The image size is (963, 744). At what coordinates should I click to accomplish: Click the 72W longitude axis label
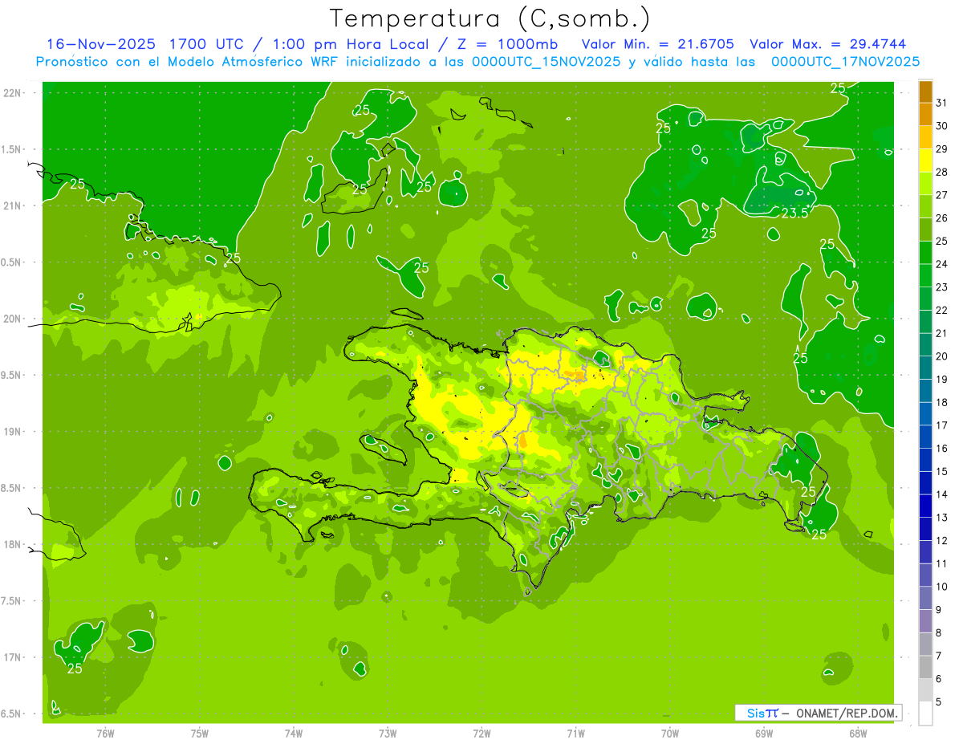click(x=481, y=734)
